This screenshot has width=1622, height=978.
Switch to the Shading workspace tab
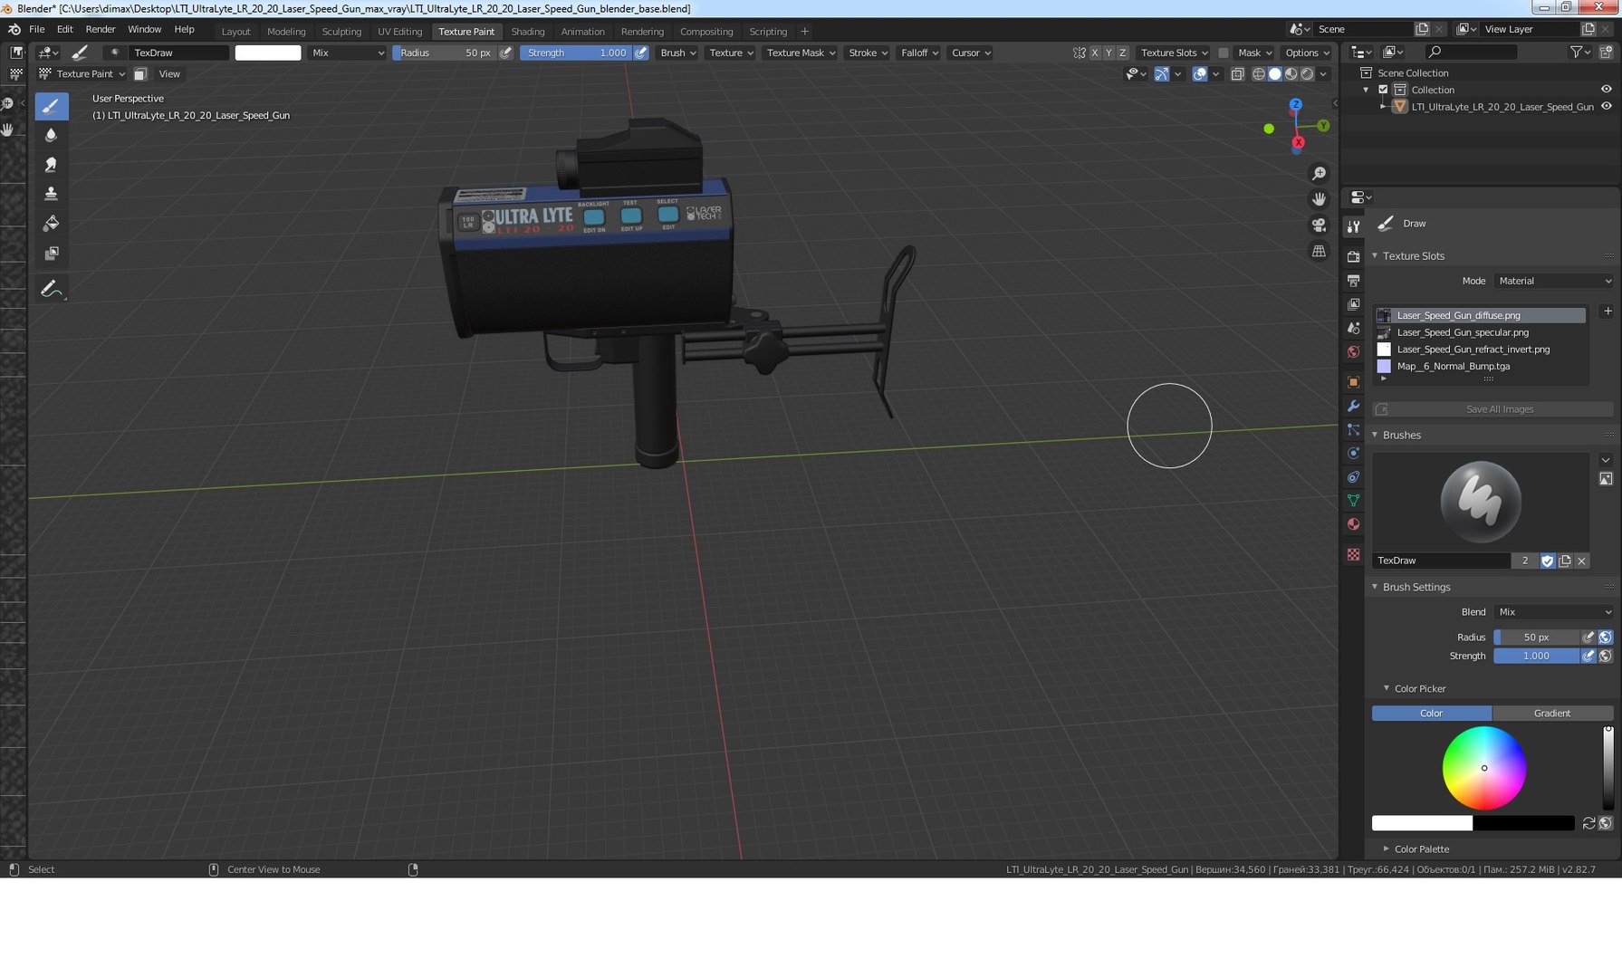click(527, 31)
